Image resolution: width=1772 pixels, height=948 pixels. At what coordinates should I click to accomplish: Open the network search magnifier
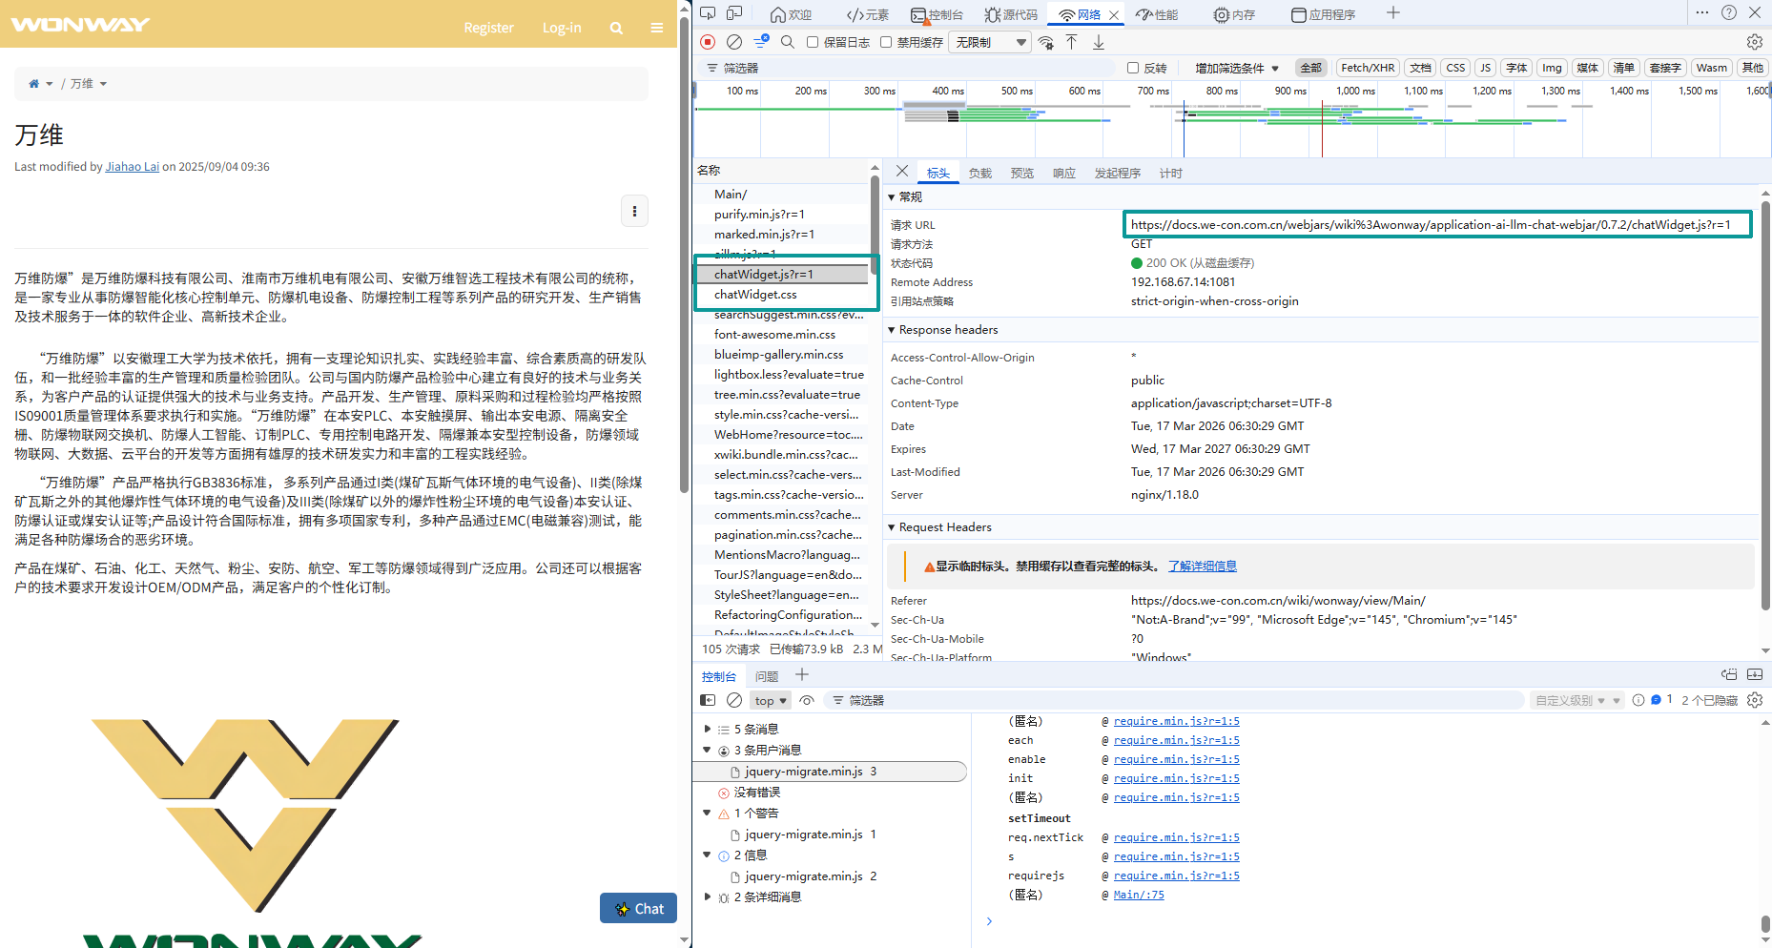[x=788, y=42]
